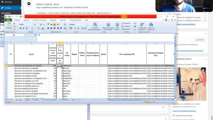Select the 'Из Метрики' sheet tab
This screenshot has height=120, width=213.
tap(64, 100)
